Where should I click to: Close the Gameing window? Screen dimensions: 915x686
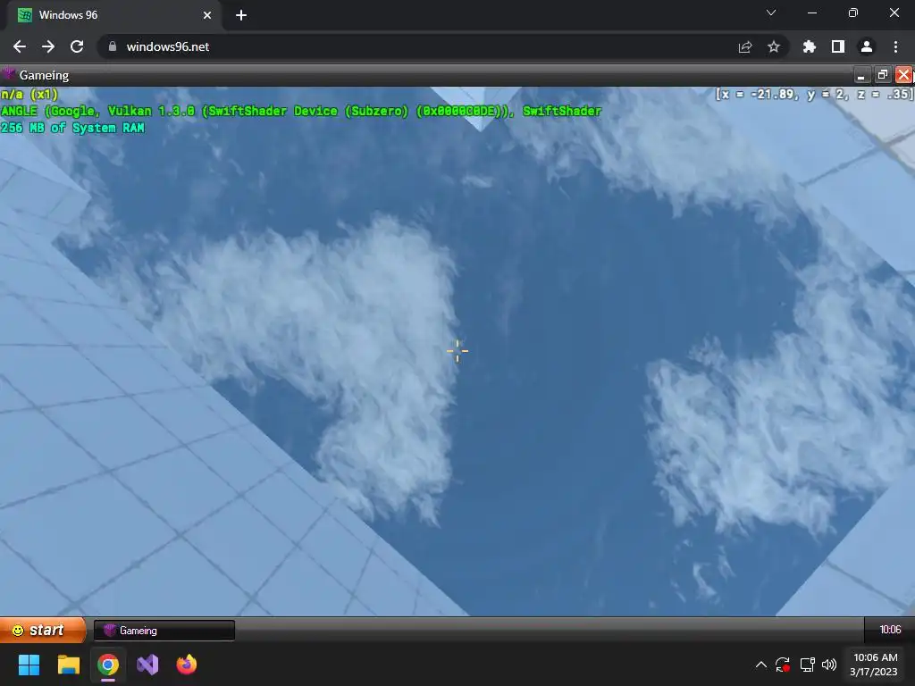pos(903,75)
